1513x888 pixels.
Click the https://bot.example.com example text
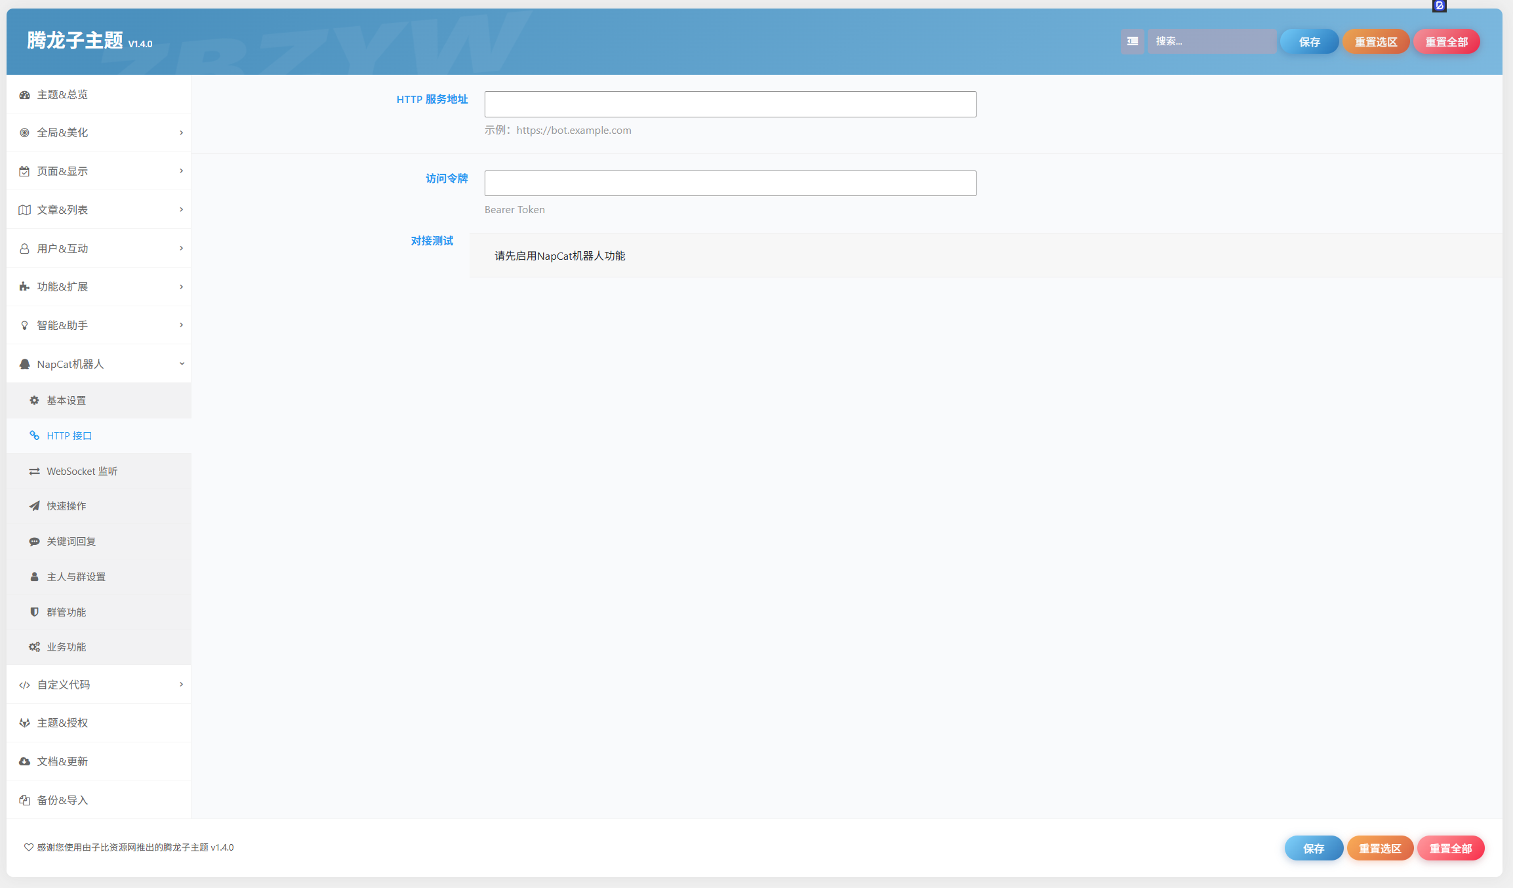[x=573, y=131]
